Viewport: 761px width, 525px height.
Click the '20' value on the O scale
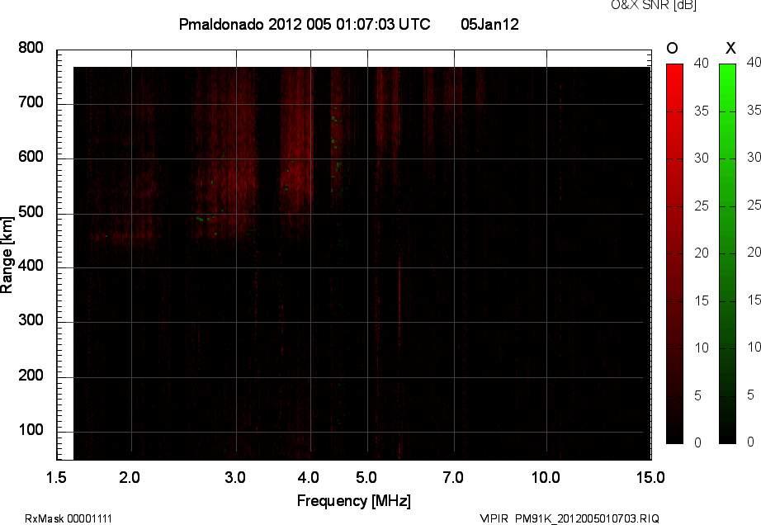[x=701, y=253]
